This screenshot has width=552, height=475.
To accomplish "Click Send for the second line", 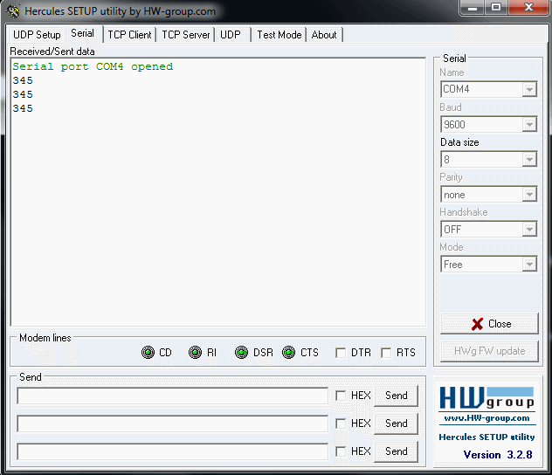I will (x=396, y=423).
